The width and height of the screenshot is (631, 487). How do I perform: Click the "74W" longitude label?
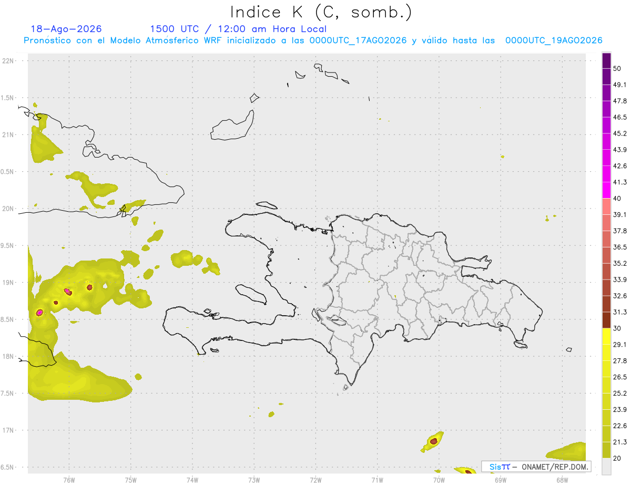pos(192,479)
